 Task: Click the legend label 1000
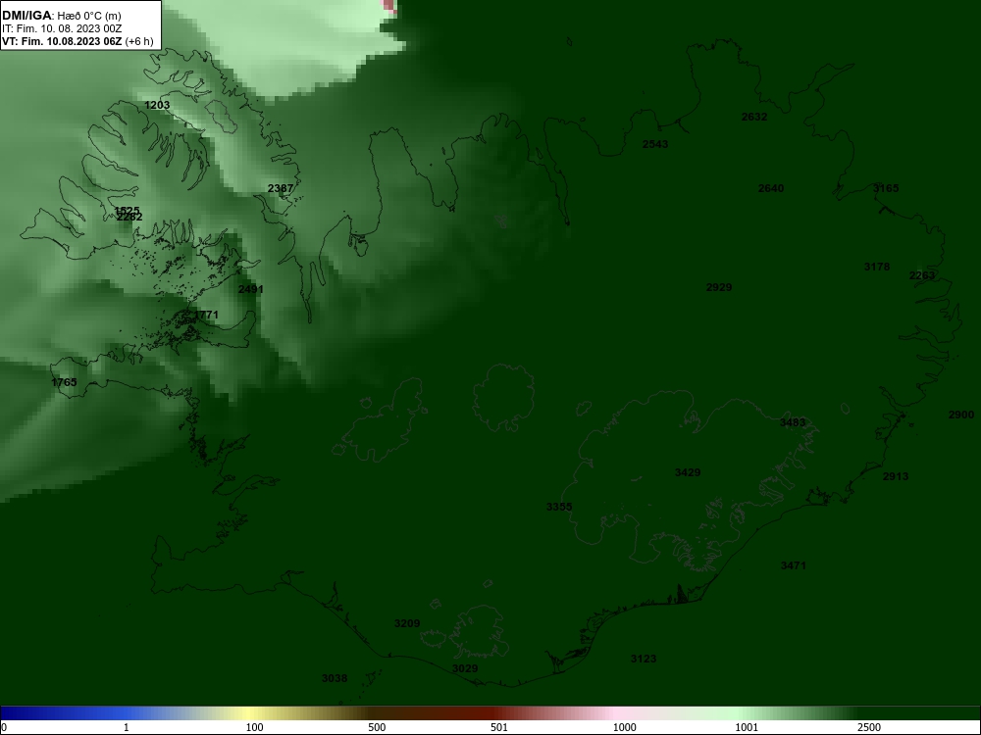(x=624, y=727)
